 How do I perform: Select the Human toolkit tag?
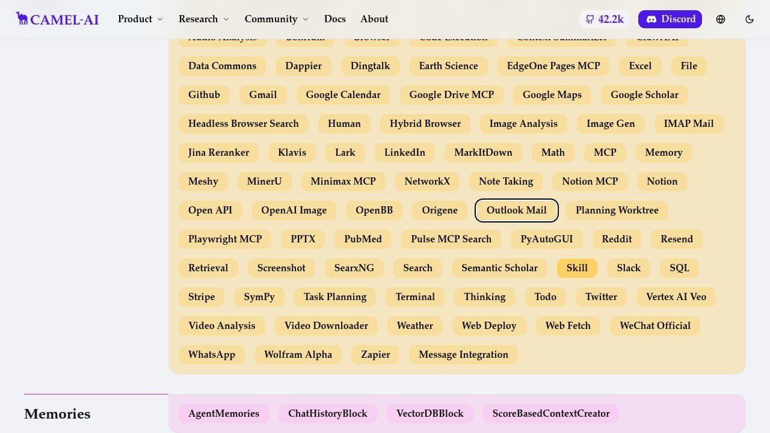(345, 124)
